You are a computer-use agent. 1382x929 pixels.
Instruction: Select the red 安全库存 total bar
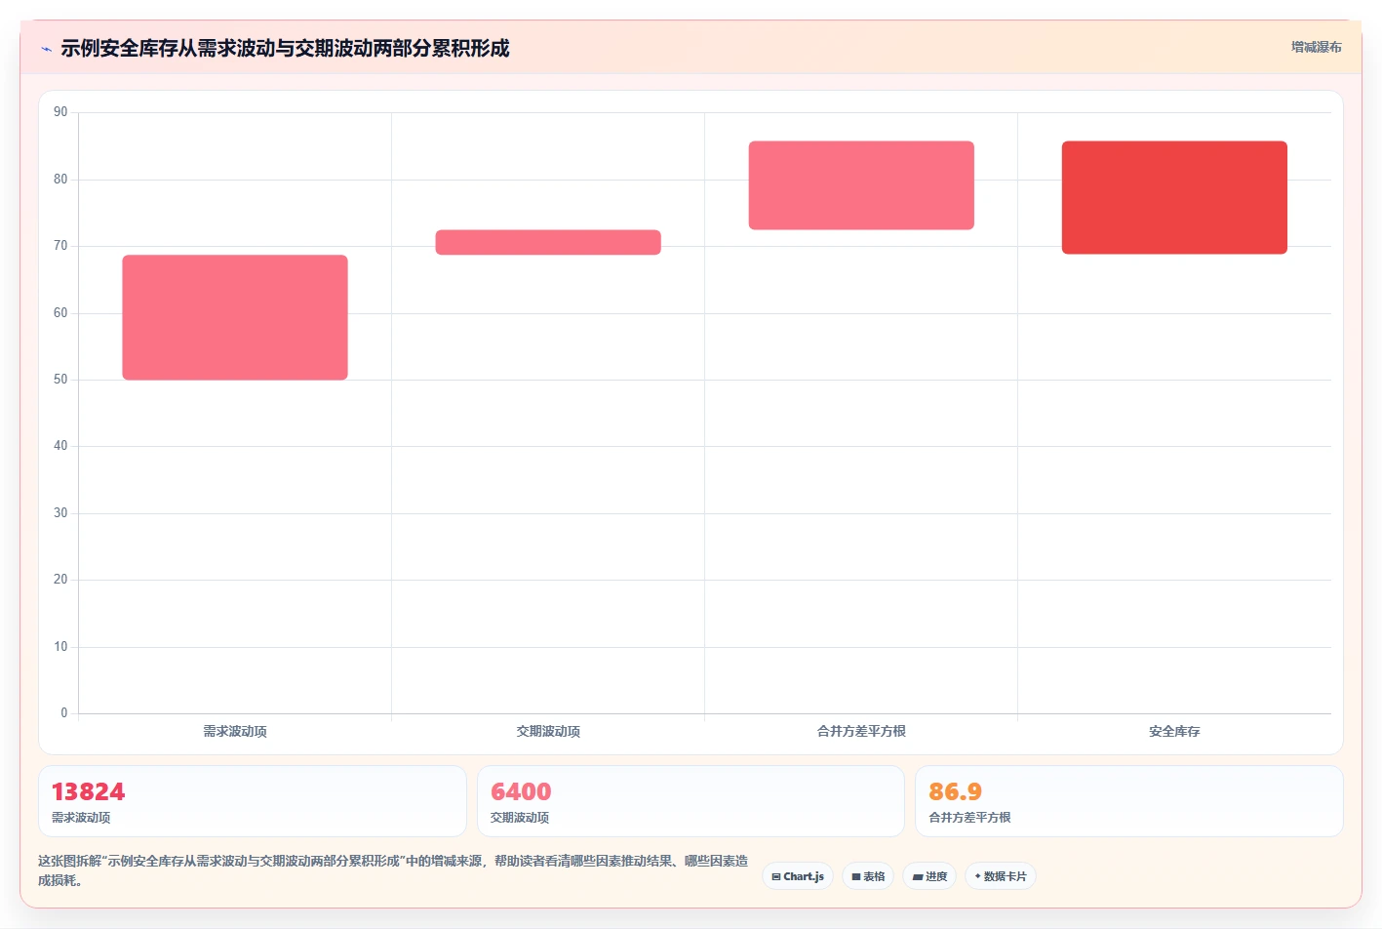tap(1174, 197)
